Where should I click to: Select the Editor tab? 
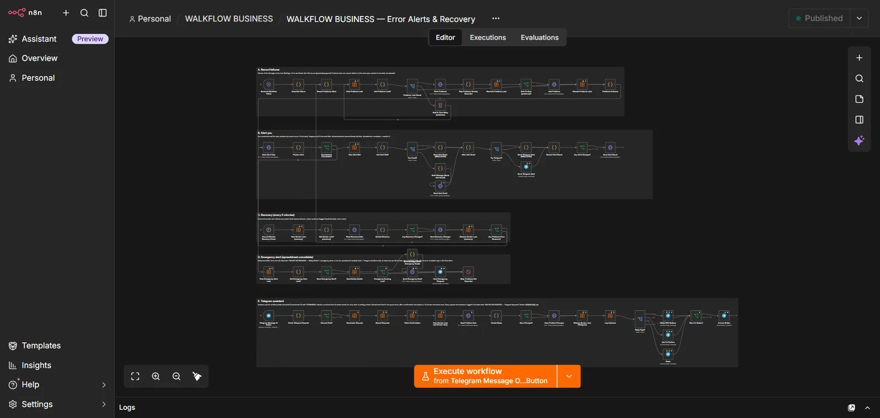point(446,37)
